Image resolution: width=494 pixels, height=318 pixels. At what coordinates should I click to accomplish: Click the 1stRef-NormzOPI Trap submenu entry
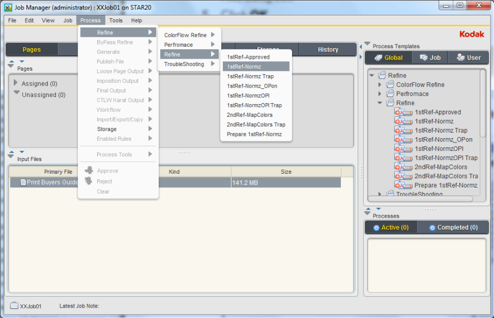tap(256, 105)
